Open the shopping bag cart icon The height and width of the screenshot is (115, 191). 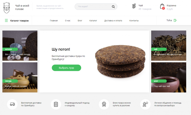click(162, 6)
